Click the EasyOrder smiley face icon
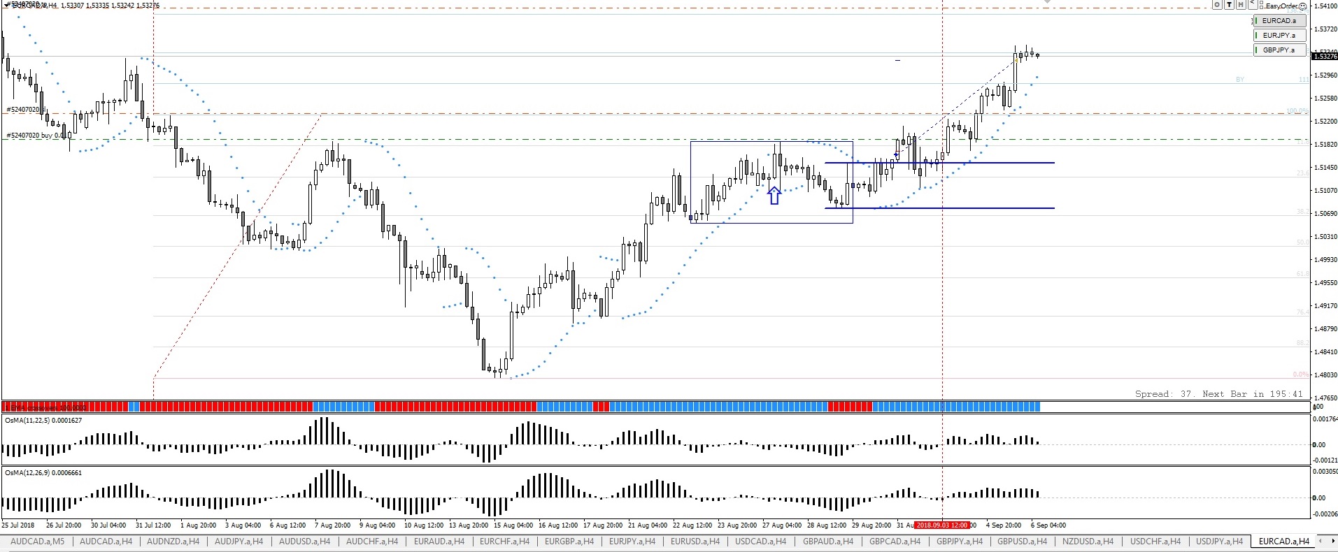The height and width of the screenshot is (552, 1338). [1302, 6]
